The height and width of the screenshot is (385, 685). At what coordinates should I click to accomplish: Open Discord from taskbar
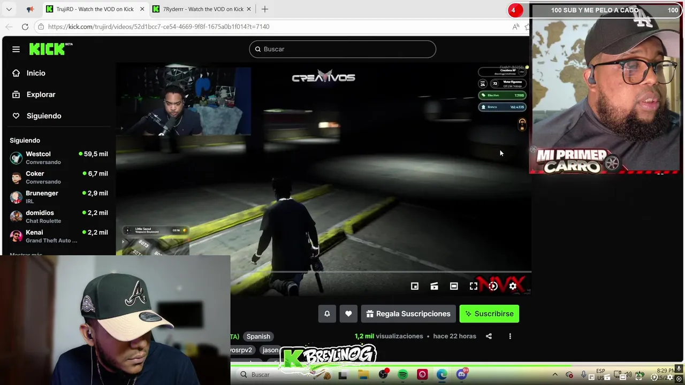[462, 375]
